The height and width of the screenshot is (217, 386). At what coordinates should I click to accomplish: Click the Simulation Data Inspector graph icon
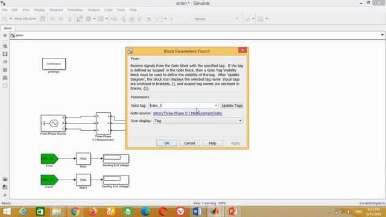pos(159,19)
